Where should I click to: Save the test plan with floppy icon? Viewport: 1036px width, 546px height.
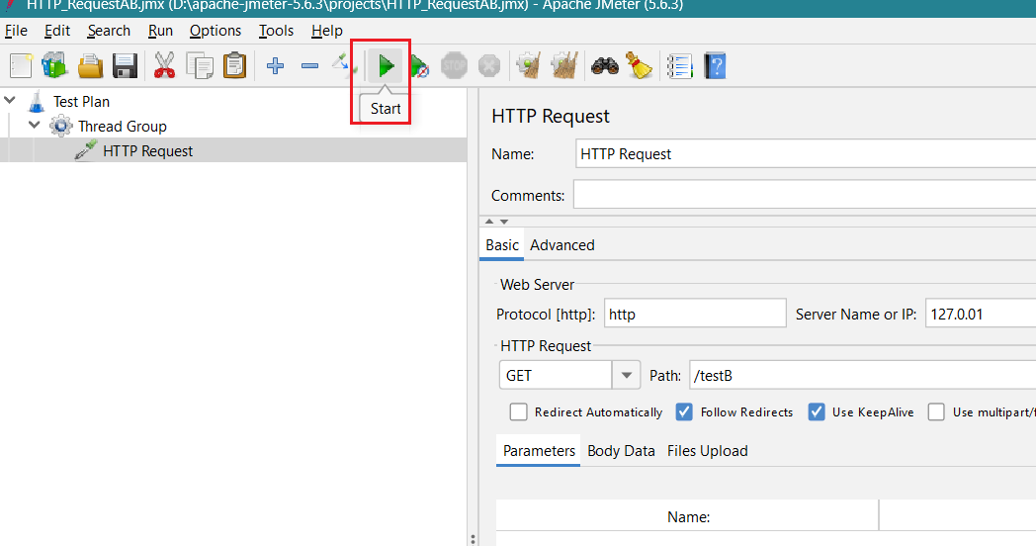tap(125, 66)
